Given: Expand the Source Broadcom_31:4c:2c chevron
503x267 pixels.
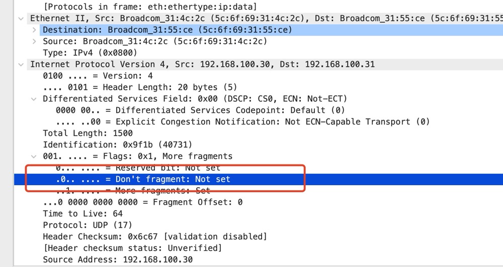Looking at the screenshot, I should click(34, 42).
